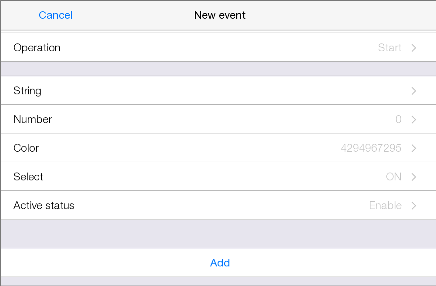Click the Start value for Operation
Viewport: 436px width, 286px height.
[389, 48]
